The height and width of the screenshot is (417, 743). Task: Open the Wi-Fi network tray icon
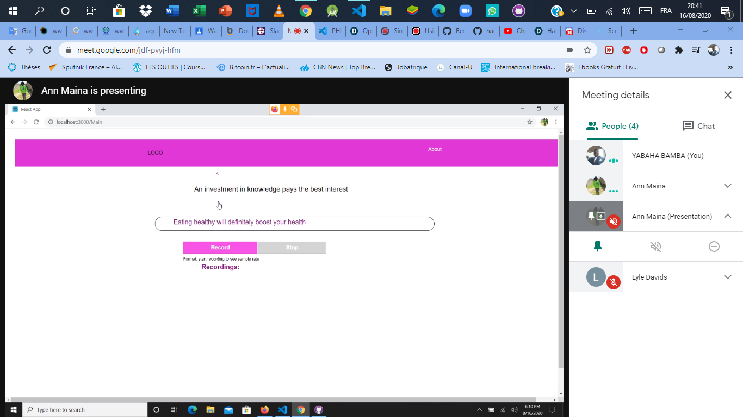(609, 10)
